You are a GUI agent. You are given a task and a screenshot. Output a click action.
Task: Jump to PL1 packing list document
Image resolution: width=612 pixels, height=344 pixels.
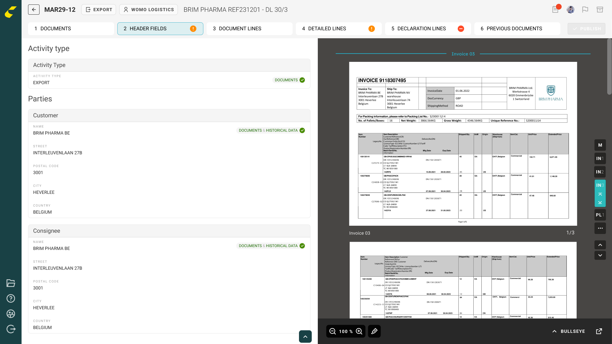600,215
